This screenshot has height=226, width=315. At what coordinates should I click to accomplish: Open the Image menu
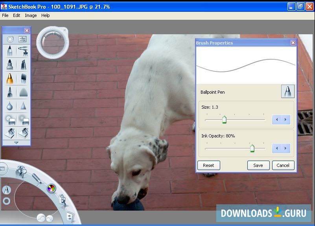click(x=31, y=15)
